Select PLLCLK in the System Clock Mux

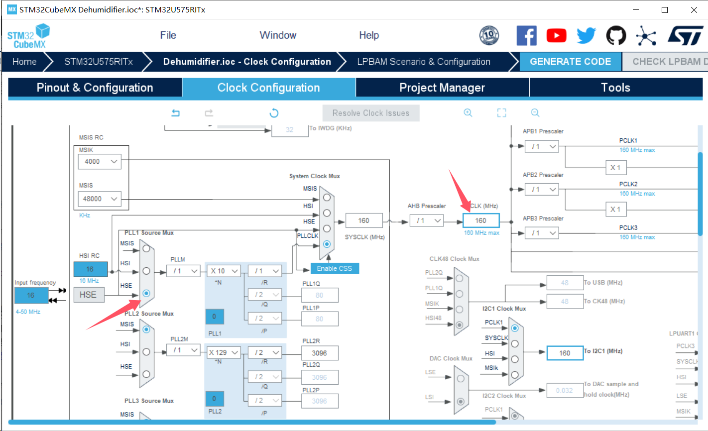[327, 244]
